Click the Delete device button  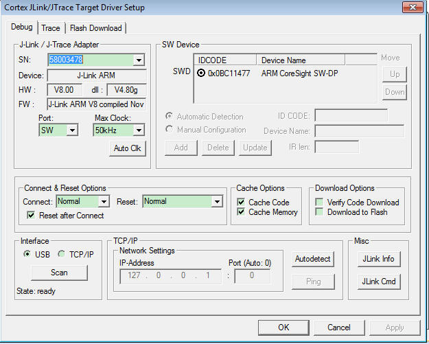(218, 148)
